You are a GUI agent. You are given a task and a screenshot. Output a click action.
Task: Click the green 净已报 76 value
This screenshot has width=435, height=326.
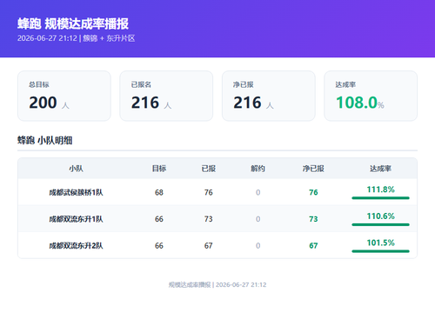313,192
